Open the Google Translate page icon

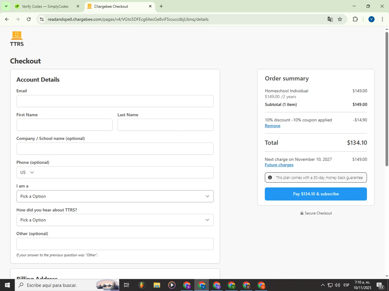(x=330, y=19)
